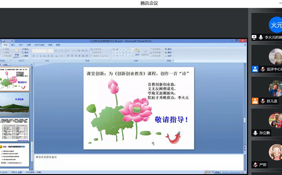Toggle Center text alignment
The image size is (282, 175).
click(x=72, y=56)
